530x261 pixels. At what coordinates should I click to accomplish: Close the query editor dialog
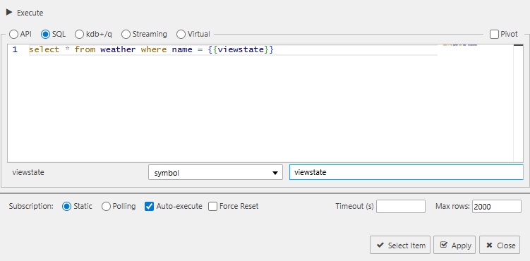[x=500, y=245]
